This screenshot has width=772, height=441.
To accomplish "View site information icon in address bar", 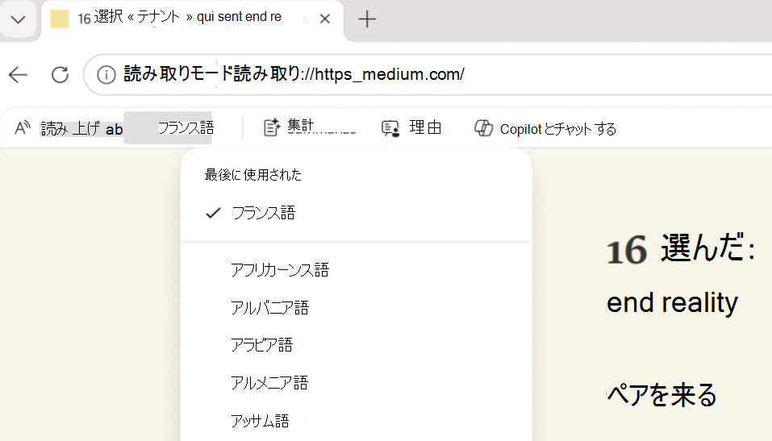I will 106,75.
